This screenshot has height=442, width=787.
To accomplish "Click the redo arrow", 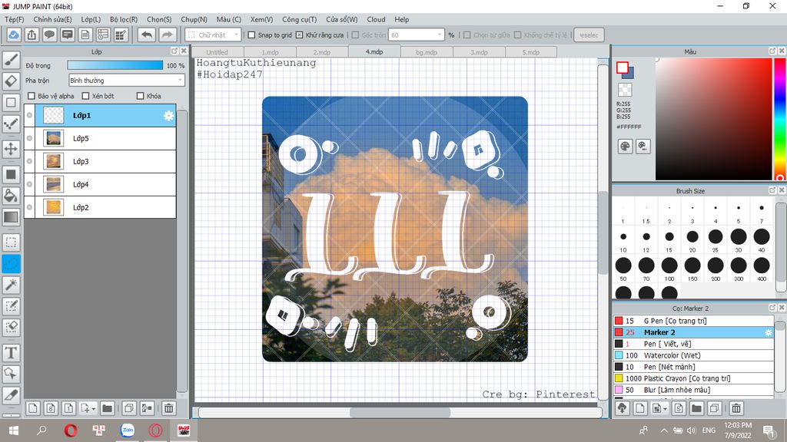I will tap(167, 35).
